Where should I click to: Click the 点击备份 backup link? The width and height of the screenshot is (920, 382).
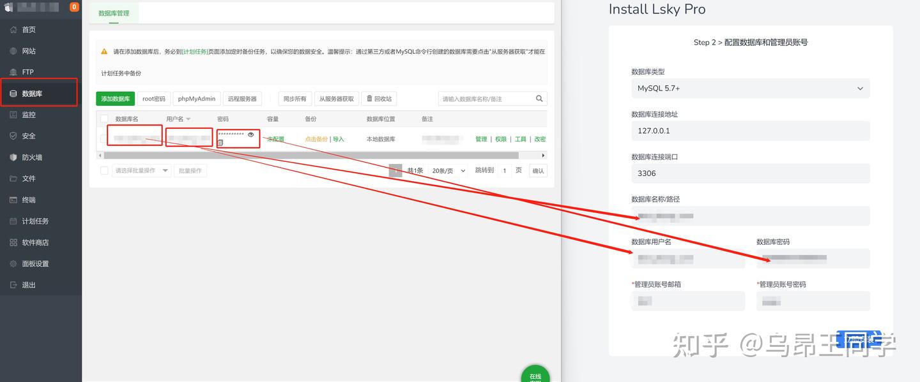316,138
